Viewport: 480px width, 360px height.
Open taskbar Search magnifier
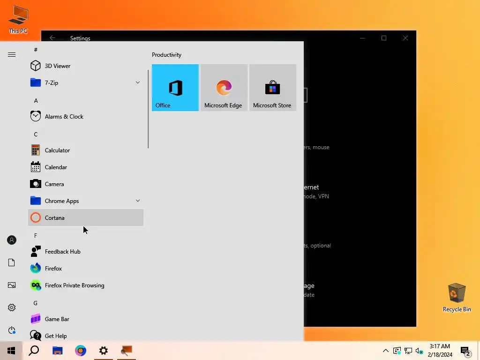pos(34,351)
